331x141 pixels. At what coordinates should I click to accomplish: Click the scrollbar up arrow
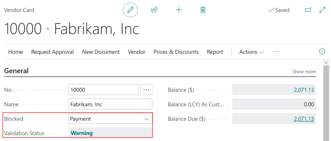click(x=326, y=63)
